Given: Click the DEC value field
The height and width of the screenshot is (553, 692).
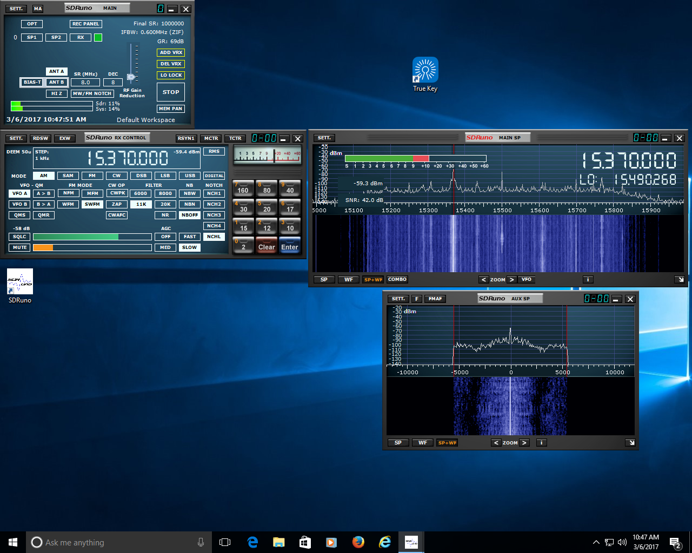Looking at the screenshot, I should [x=113, y=82].
